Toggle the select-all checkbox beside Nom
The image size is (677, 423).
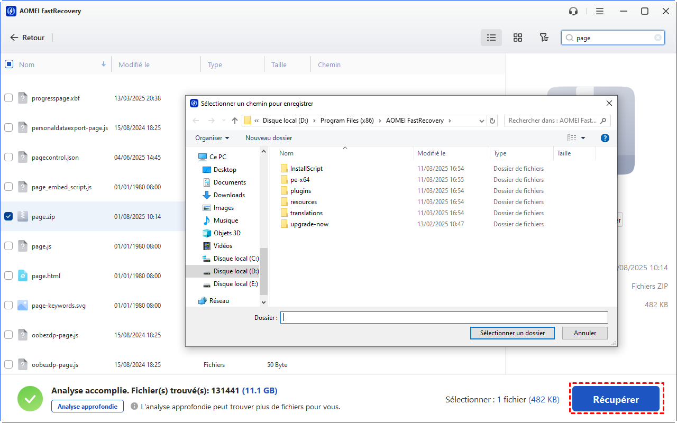[x=8, y=64]
